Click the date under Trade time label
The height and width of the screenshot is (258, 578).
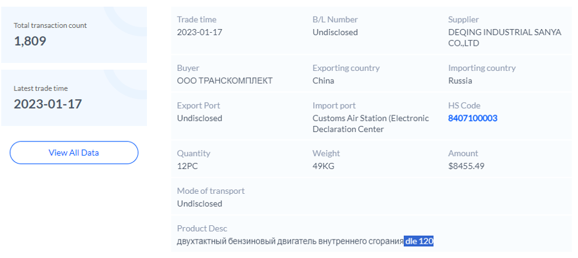click(199, 32)
